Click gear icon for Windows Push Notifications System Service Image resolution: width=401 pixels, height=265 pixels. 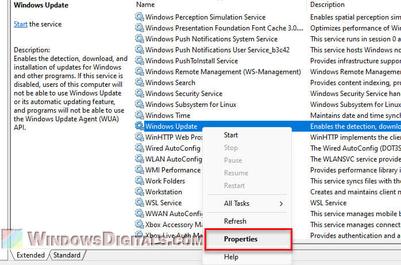tap(140, 39)
